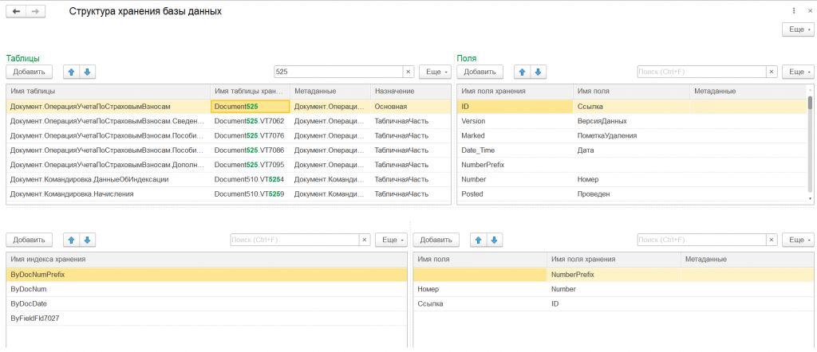The height and width of the screenshot is (352, 817).
Task: Sort by Назначение column header
Action: pos(411,91)
